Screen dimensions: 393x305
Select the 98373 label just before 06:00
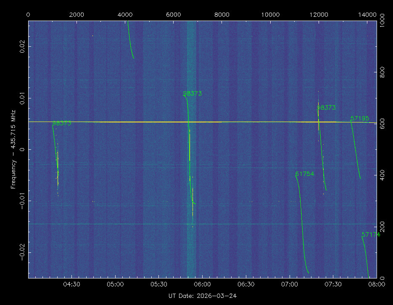193,94
